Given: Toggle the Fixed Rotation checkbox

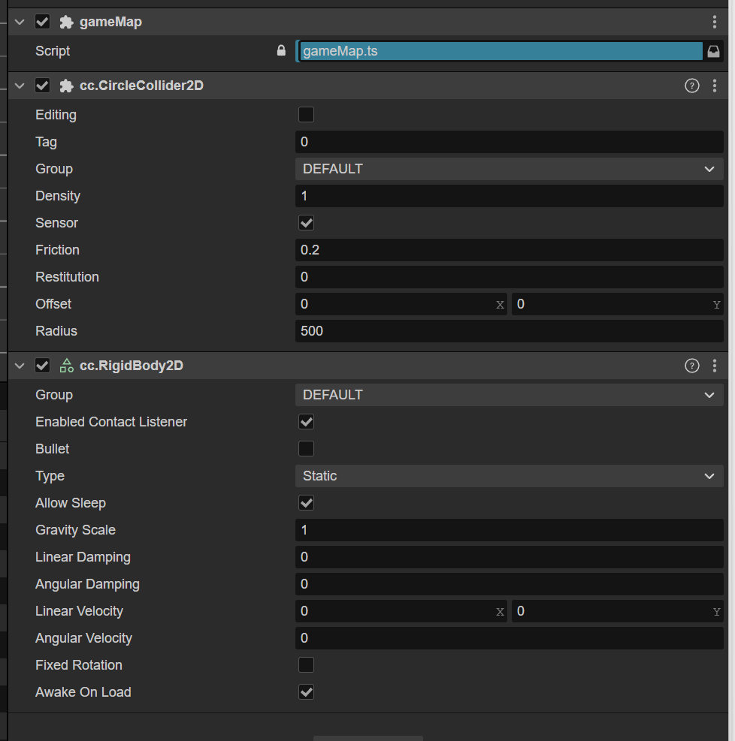Looking at the screenshot, I should point(306,665).
